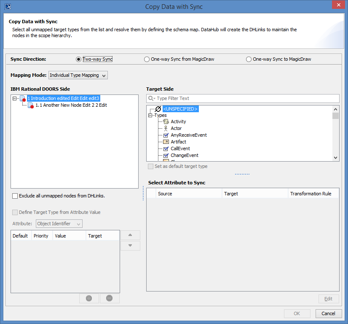This screenshot has width=348, height=324.
Task: Click the document icon of the 1 Introduction node
Action: (x=23, y=98)
